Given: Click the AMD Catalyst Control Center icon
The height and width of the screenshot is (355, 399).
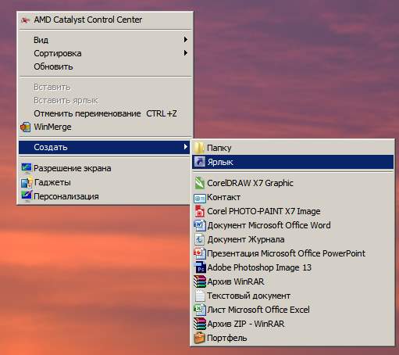Looking at the screenshot, I should click(x=25, y=20).
